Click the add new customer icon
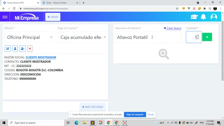The height and width of the screenshot is (126, 224). [x=22, y=49]
